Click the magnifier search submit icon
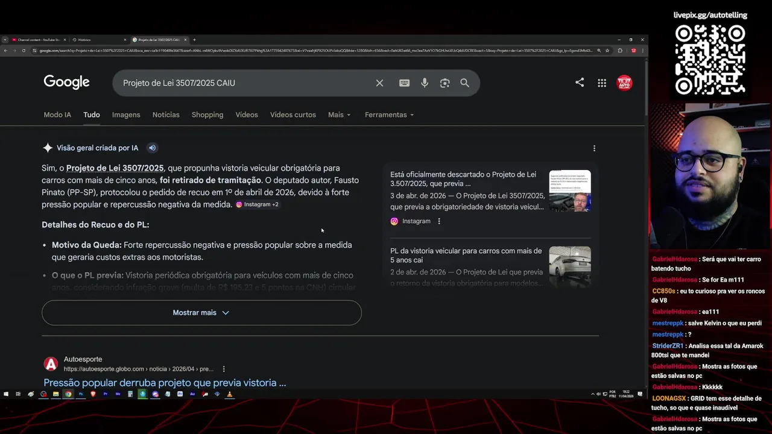Screen dimensions: 772x434 [x=464, y=83]
